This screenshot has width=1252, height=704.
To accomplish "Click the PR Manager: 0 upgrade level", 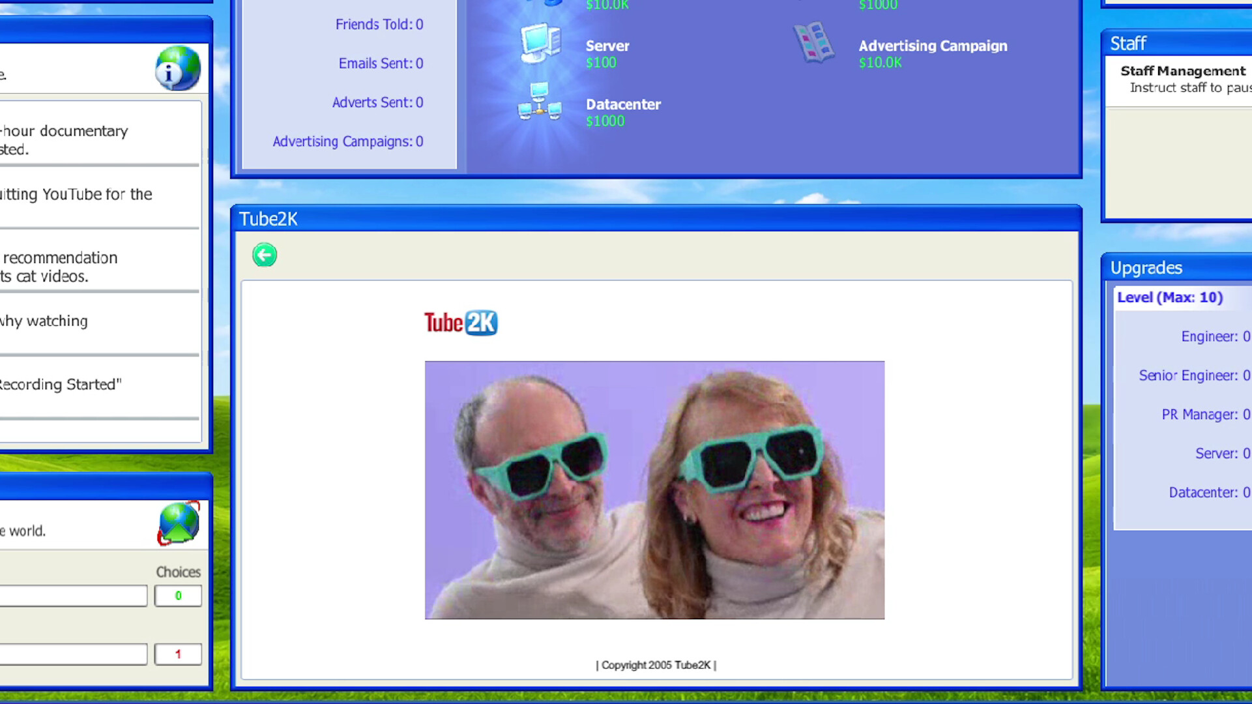I will 1206,415.
